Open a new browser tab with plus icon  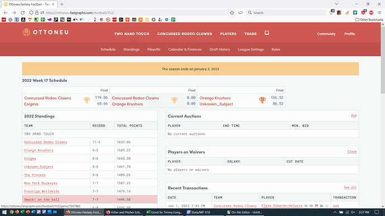62,4
